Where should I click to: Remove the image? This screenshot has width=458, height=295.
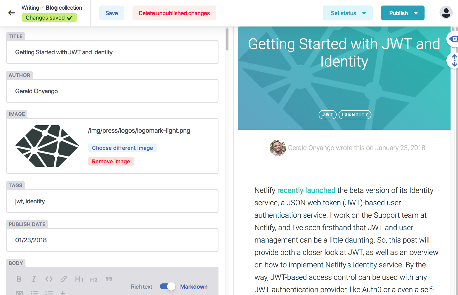[x=111, y=161]
